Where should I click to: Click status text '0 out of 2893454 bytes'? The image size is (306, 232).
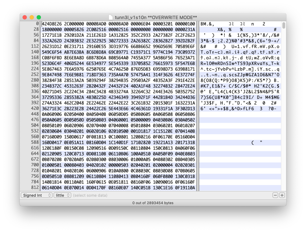tap(153, 203)
